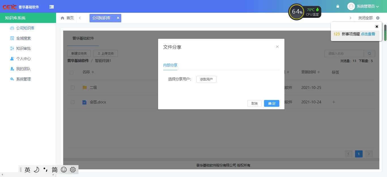Click the sidebar collapse hamburger icon
This screenshot has height=177, width=387.
coord(52,7)
